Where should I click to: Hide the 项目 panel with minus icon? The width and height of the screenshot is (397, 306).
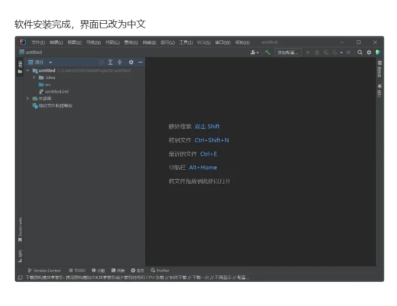[141, 62]
